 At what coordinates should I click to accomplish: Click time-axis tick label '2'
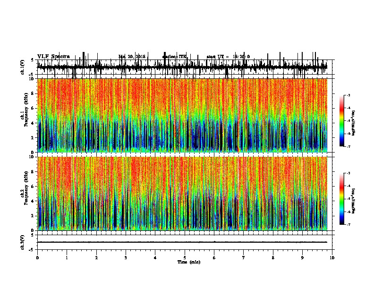(96, 258)
